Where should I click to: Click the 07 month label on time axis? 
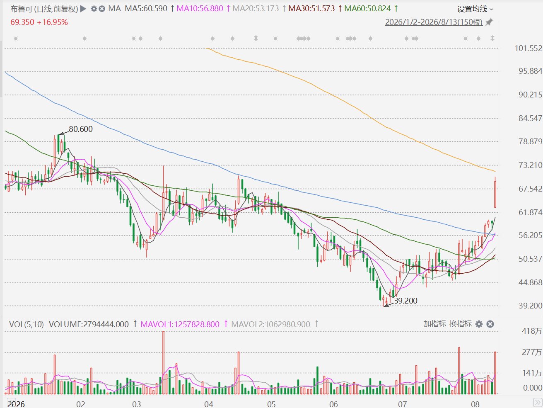click(x=402, y=404)
